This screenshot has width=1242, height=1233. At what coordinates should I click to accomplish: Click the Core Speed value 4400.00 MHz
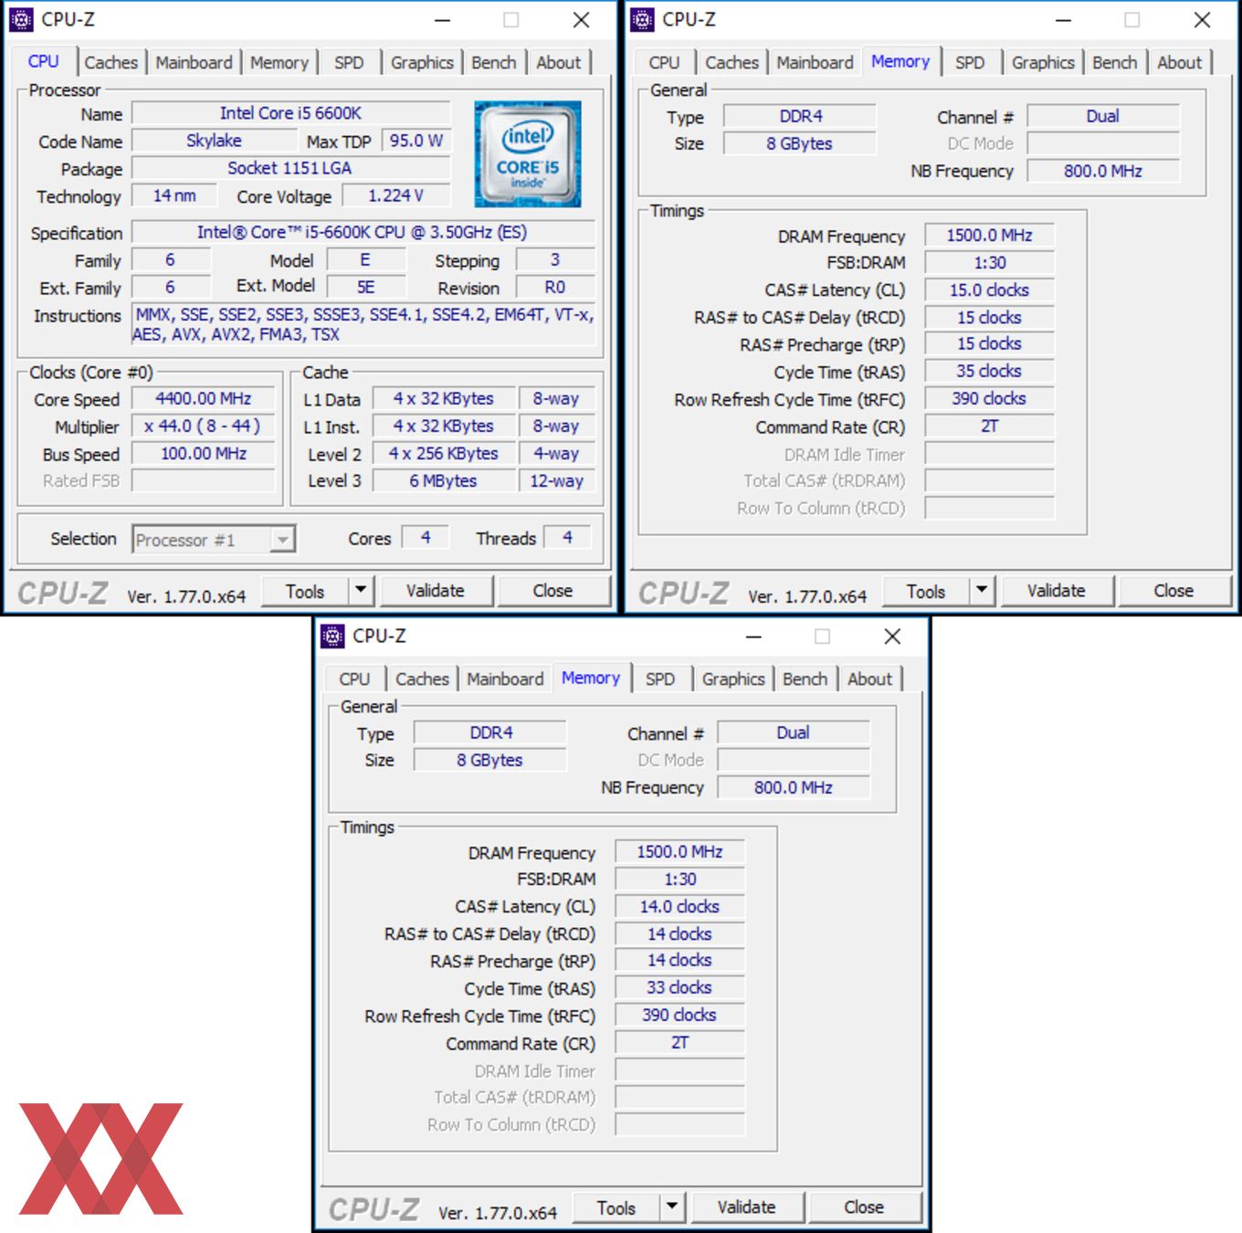tap(204, 399)
